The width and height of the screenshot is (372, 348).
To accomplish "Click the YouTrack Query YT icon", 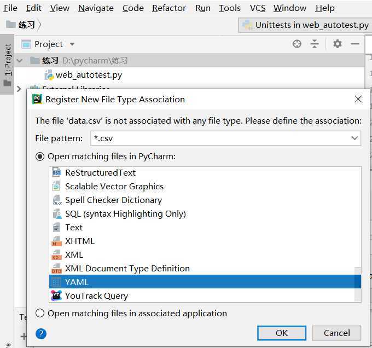I will click(x=56, y=296).
